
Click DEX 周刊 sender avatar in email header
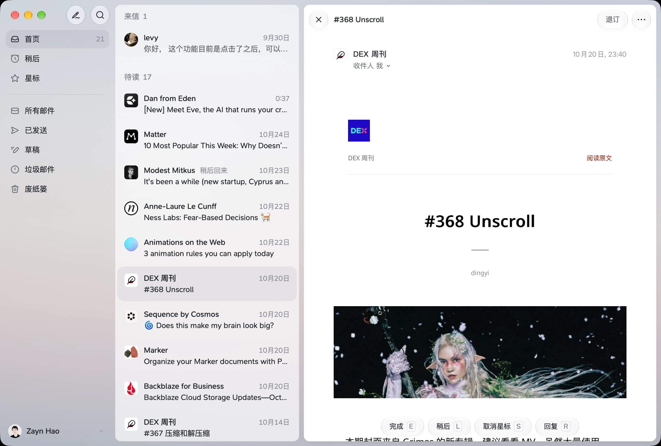pyautogui.click(x=341, y=55)
